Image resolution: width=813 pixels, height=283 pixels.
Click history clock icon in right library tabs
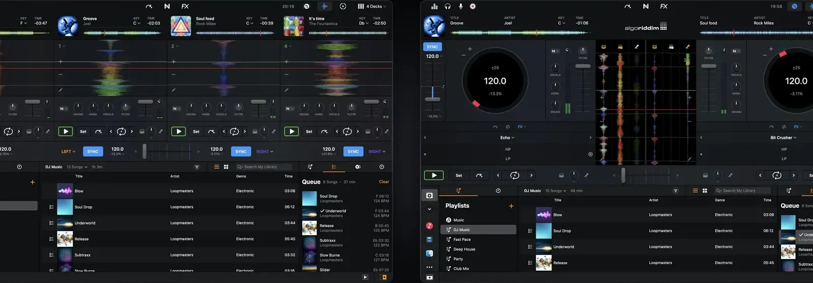498,191
